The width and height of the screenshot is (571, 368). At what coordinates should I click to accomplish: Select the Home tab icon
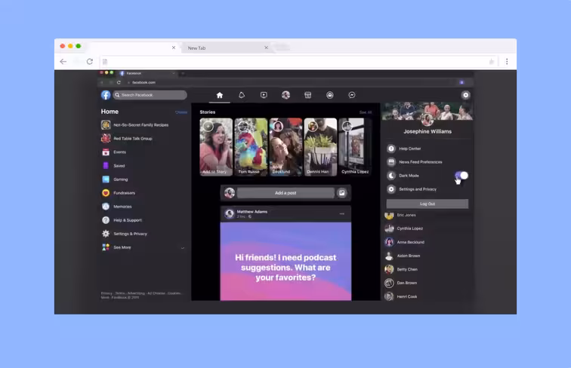[220, 95]
